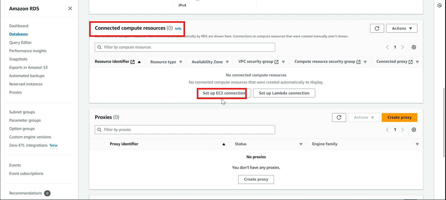Open Custom engine versions page
Image resolution: width=446 pixels, height=200 pixels.
tap(30, 137)
